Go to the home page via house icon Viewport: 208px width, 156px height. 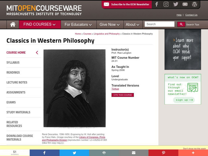[13, 24]
